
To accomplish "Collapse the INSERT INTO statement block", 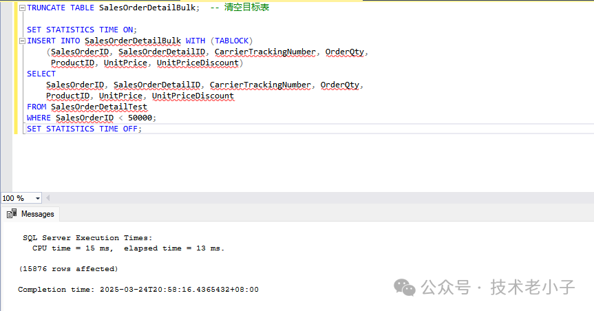I will click(22, 41).
